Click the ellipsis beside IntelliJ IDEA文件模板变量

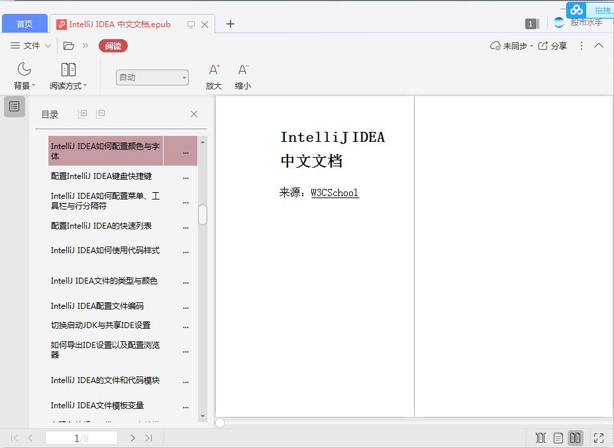point(185,407)
